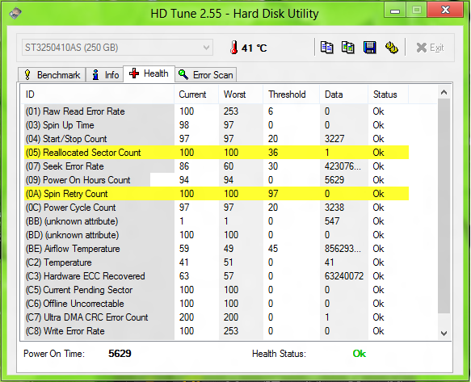The image size is (471, 382).
Task: Select the (BB) unknown attribute row
Action: [217, 221]
